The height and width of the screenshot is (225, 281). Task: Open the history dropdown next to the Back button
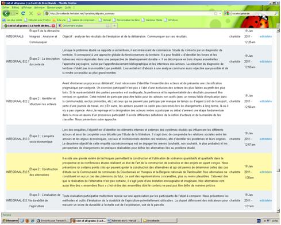pos(17,13)
